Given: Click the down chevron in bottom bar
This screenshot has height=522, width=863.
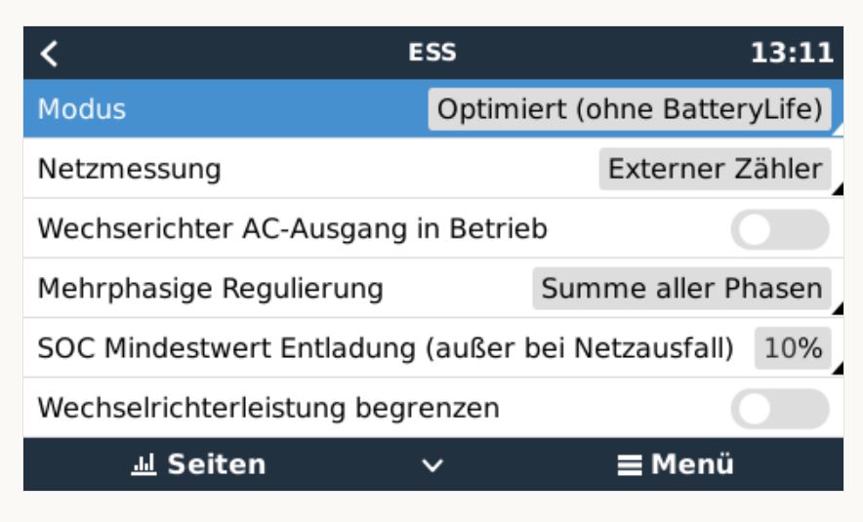Looking at the screenshot, I should (x=432, y=465).
